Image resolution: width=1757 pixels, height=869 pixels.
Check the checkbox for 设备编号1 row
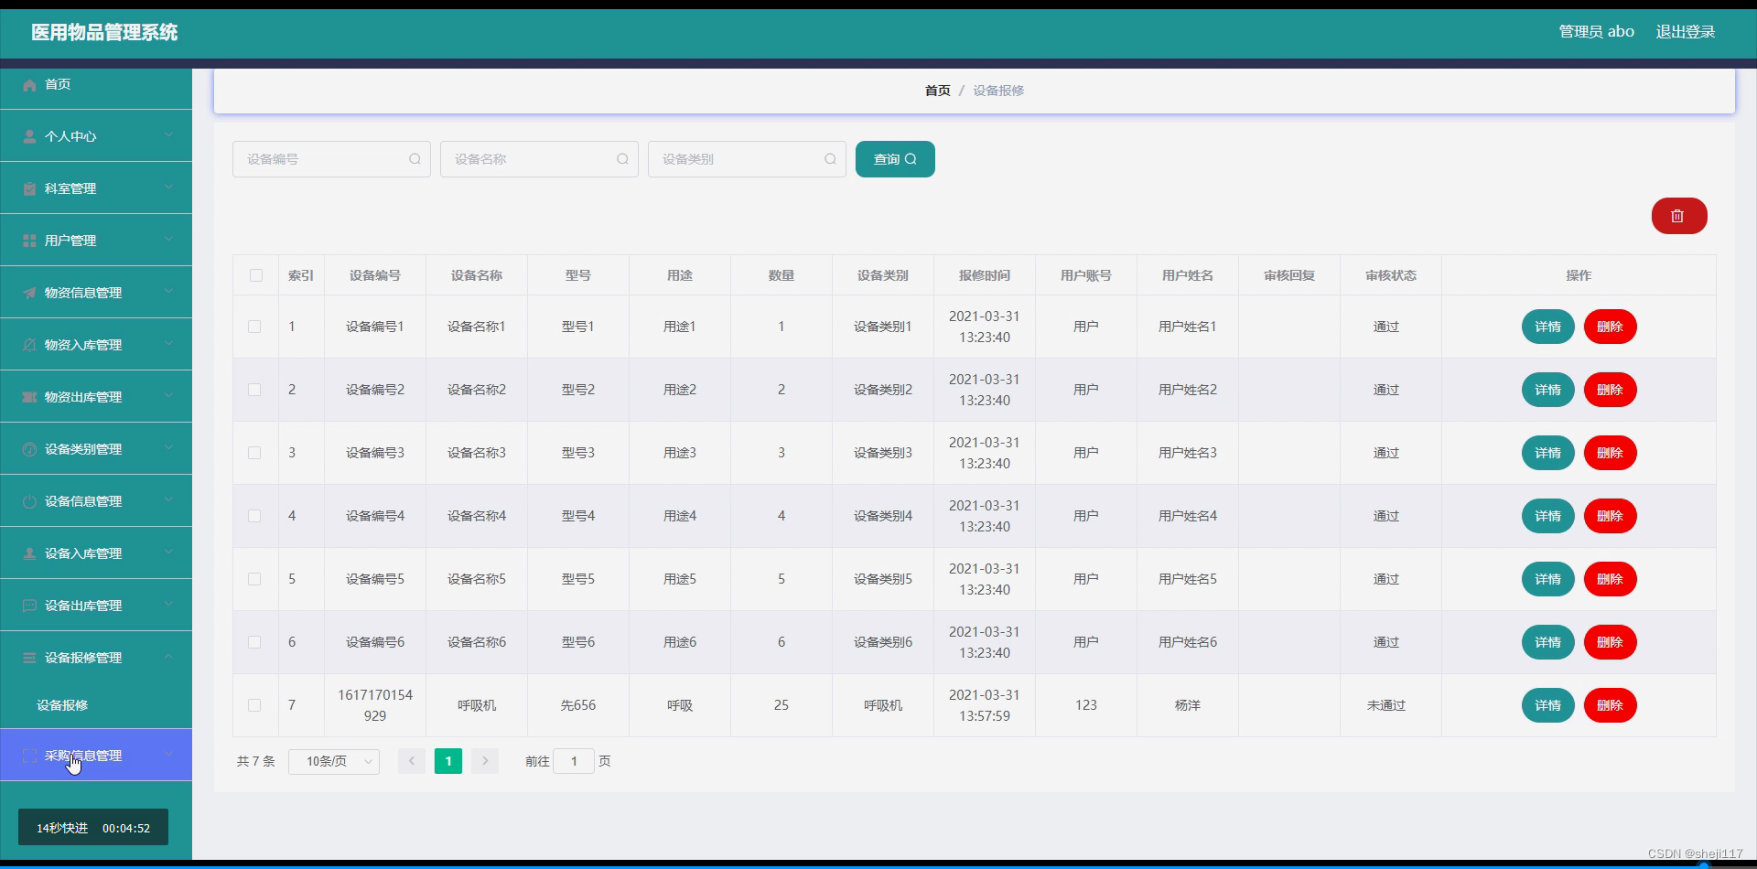click(x=255, y=326)
